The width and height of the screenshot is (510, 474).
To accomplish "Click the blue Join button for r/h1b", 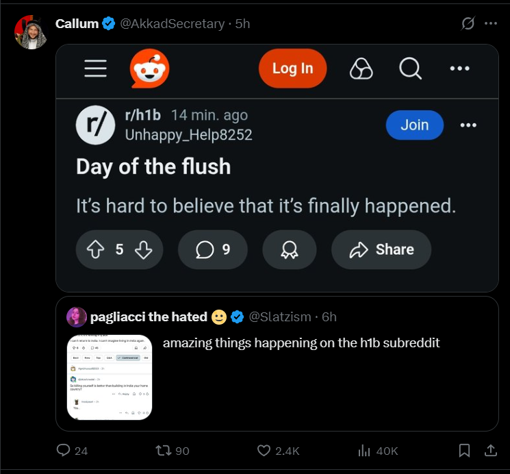I will [x=414, y=125].
